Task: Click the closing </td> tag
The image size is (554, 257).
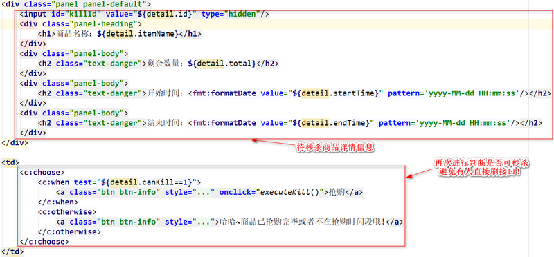Action: (12, 251)
